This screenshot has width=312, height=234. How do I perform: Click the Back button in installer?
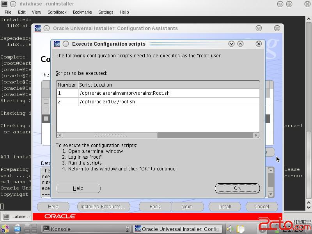point(155,207)
